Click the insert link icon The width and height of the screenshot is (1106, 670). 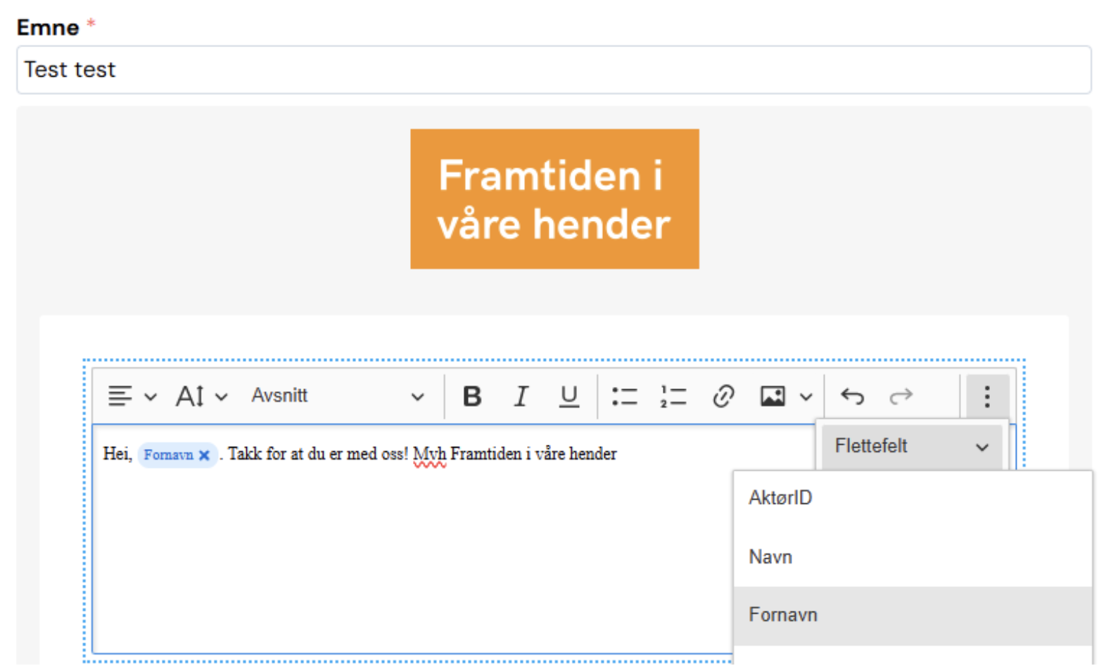tap(723, 396)
